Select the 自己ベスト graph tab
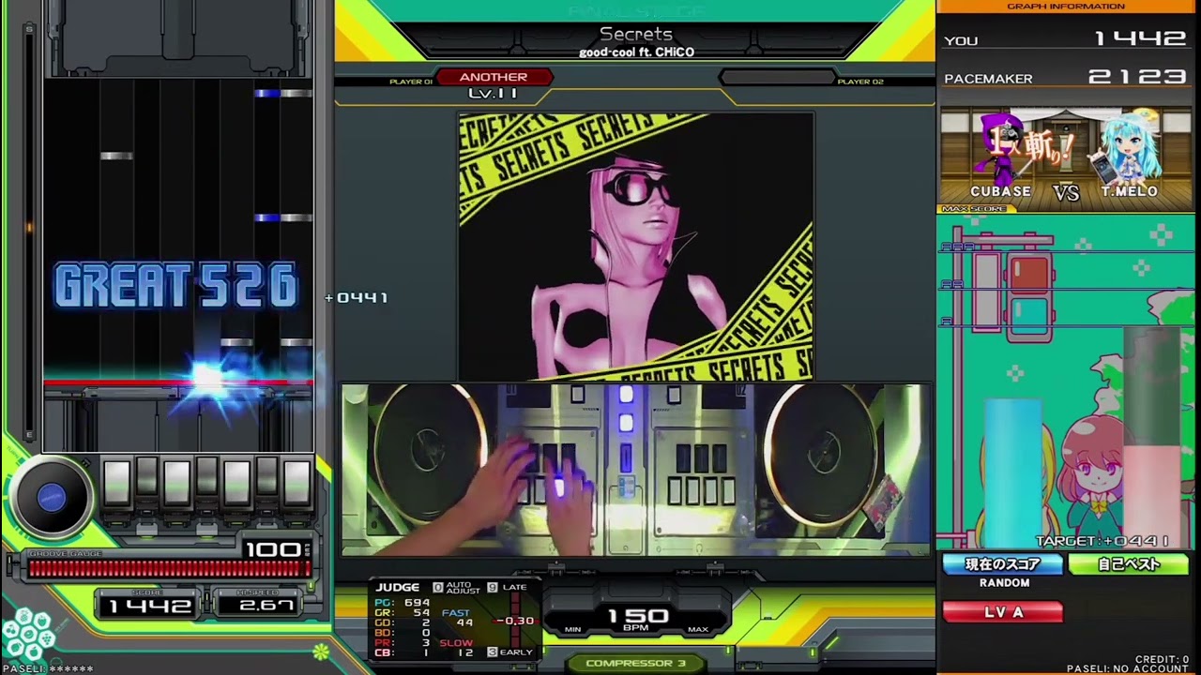 (1129, 564)
